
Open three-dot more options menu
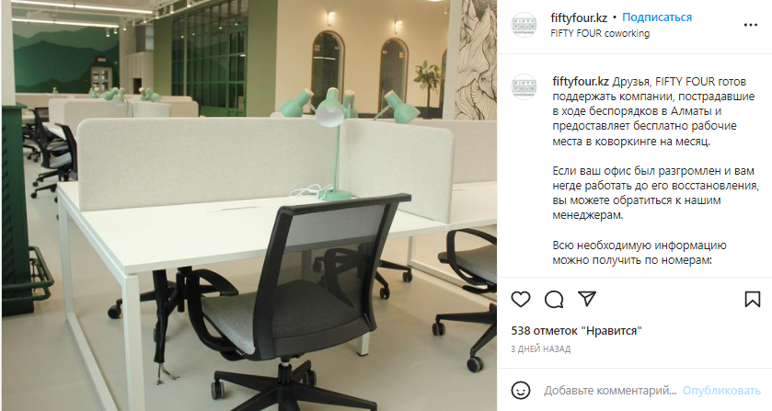point(750,25)
